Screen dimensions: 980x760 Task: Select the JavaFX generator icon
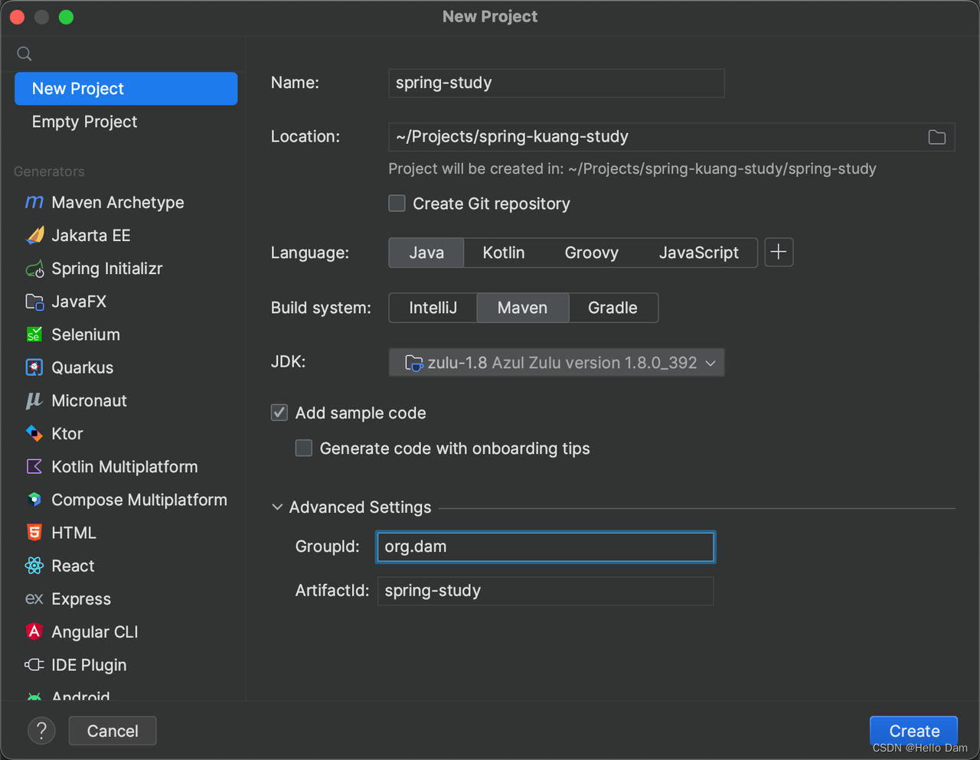tap(34, 302)
